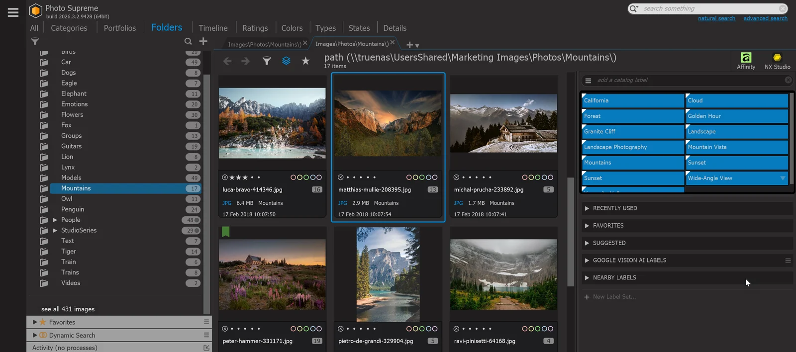Click the search something input field
This screenshot has width=796, height=352.
(x=709, y=8)
